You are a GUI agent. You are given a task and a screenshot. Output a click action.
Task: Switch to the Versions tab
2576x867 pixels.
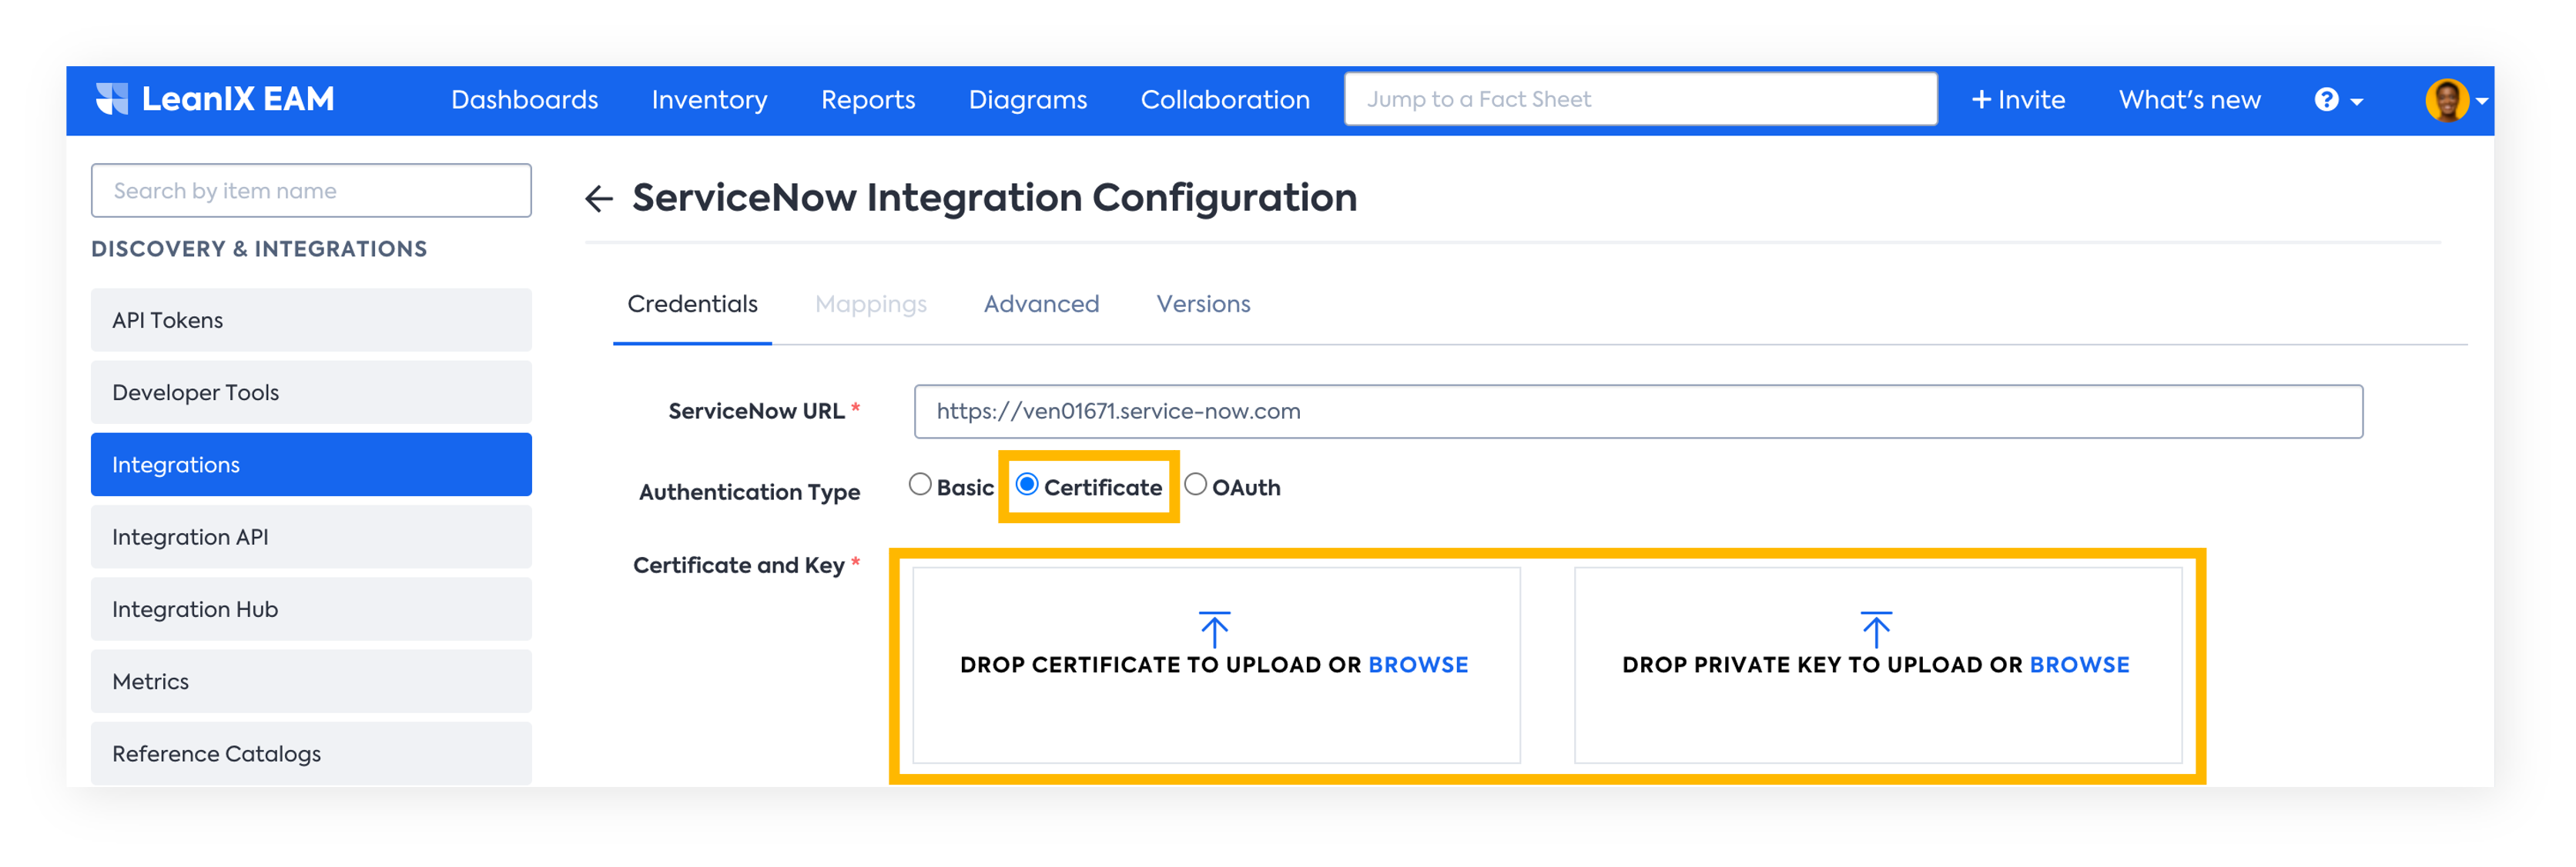[1203, 304]
